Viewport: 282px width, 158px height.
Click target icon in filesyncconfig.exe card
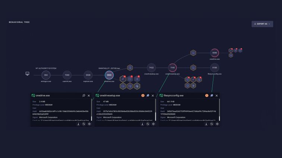pos(217,124)
